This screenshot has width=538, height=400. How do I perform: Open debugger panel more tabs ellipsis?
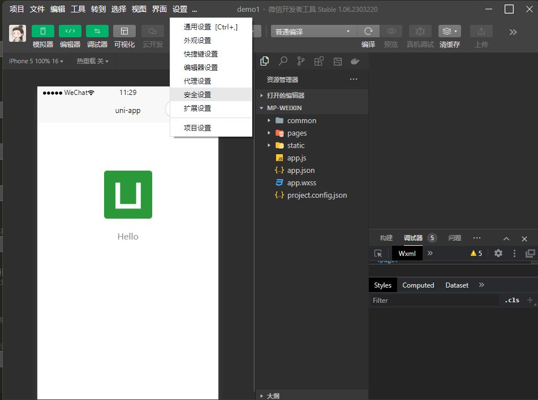point(477,238)
